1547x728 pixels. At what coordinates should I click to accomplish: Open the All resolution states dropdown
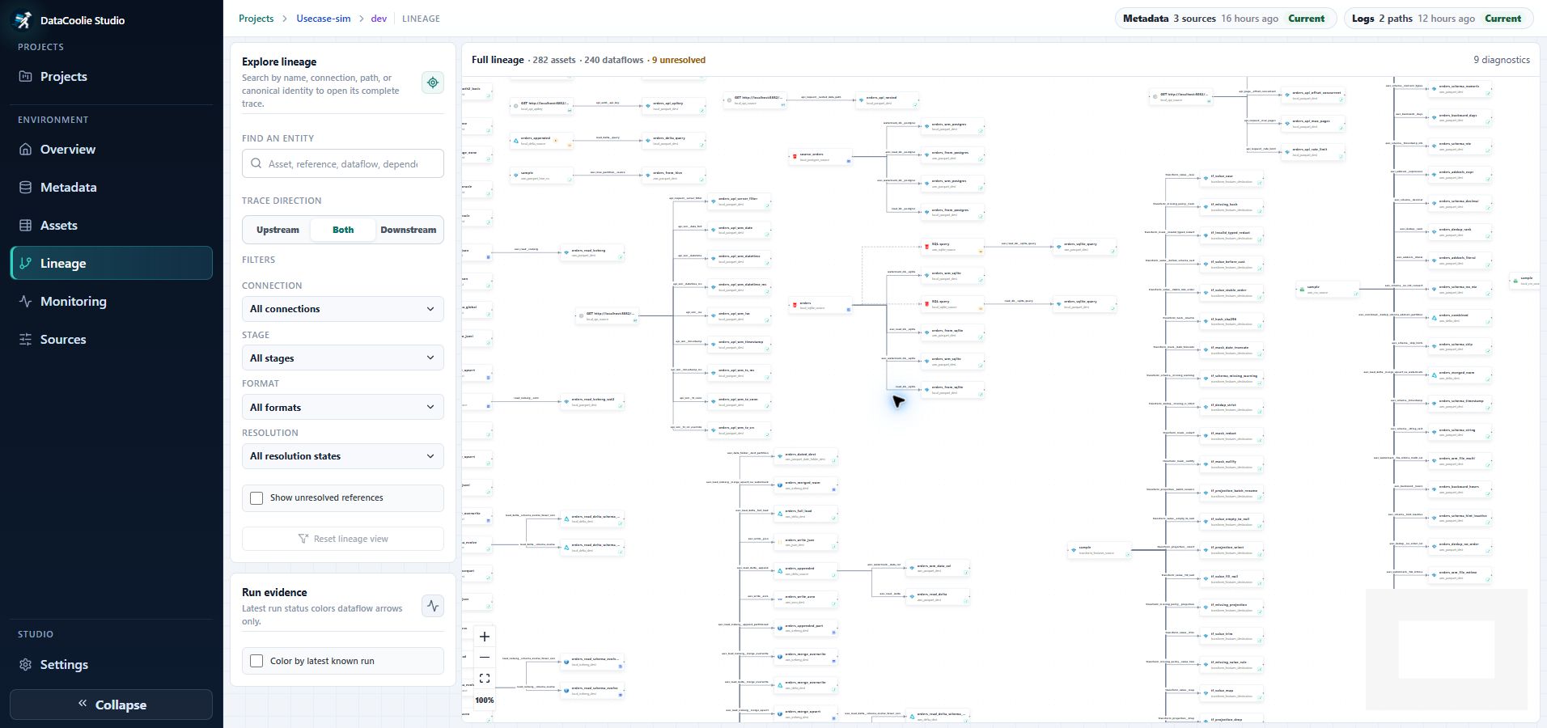[343, 456]
